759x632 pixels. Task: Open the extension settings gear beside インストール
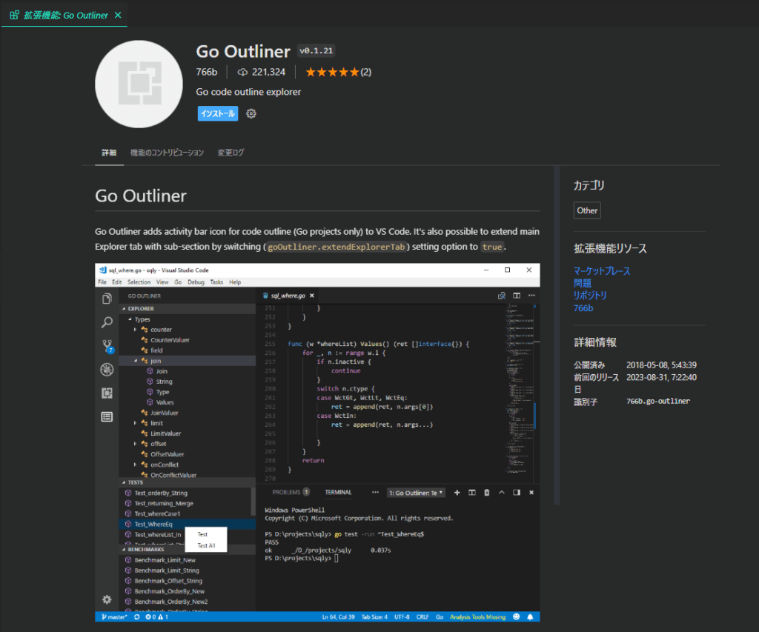[x=250, y=113]
